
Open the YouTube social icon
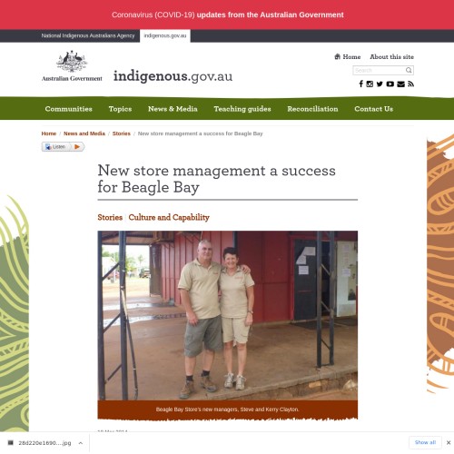(390, 84)
